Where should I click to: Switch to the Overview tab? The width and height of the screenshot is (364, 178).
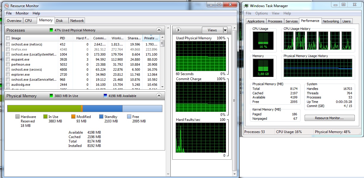point(14,21)
